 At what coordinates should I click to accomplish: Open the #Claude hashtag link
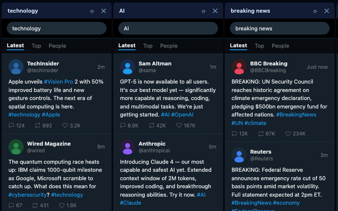(131, 203)
